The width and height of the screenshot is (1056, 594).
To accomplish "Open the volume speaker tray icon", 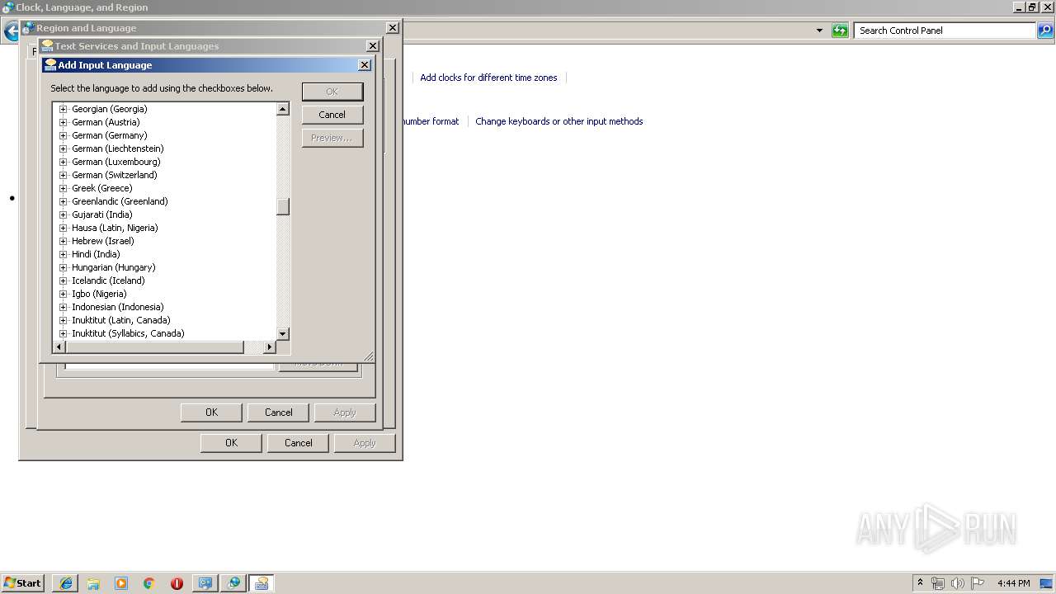I will [x=958, y=583].
